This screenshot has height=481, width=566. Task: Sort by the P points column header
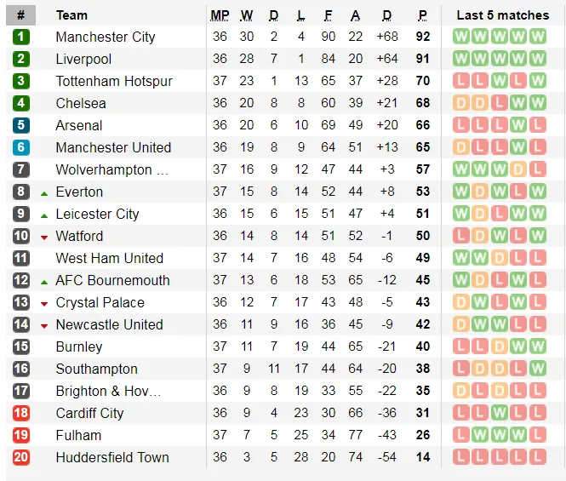point(422,15)
